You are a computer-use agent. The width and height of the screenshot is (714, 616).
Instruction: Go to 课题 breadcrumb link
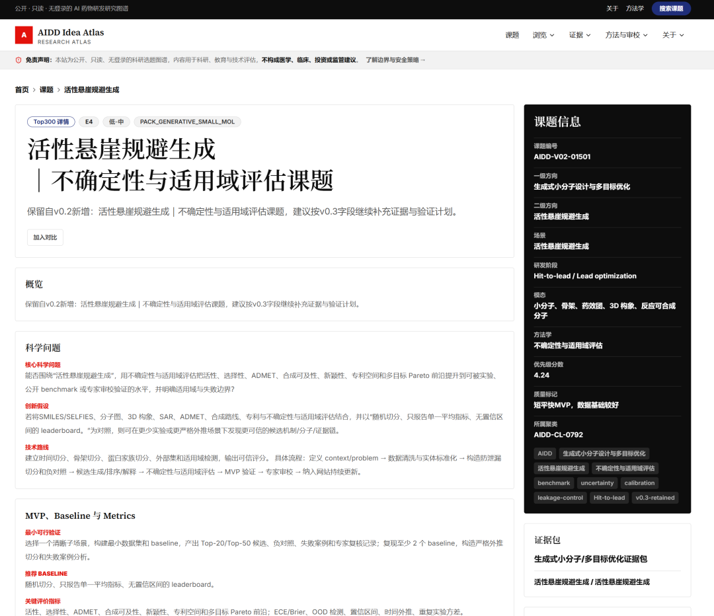[x=46, y=90]
